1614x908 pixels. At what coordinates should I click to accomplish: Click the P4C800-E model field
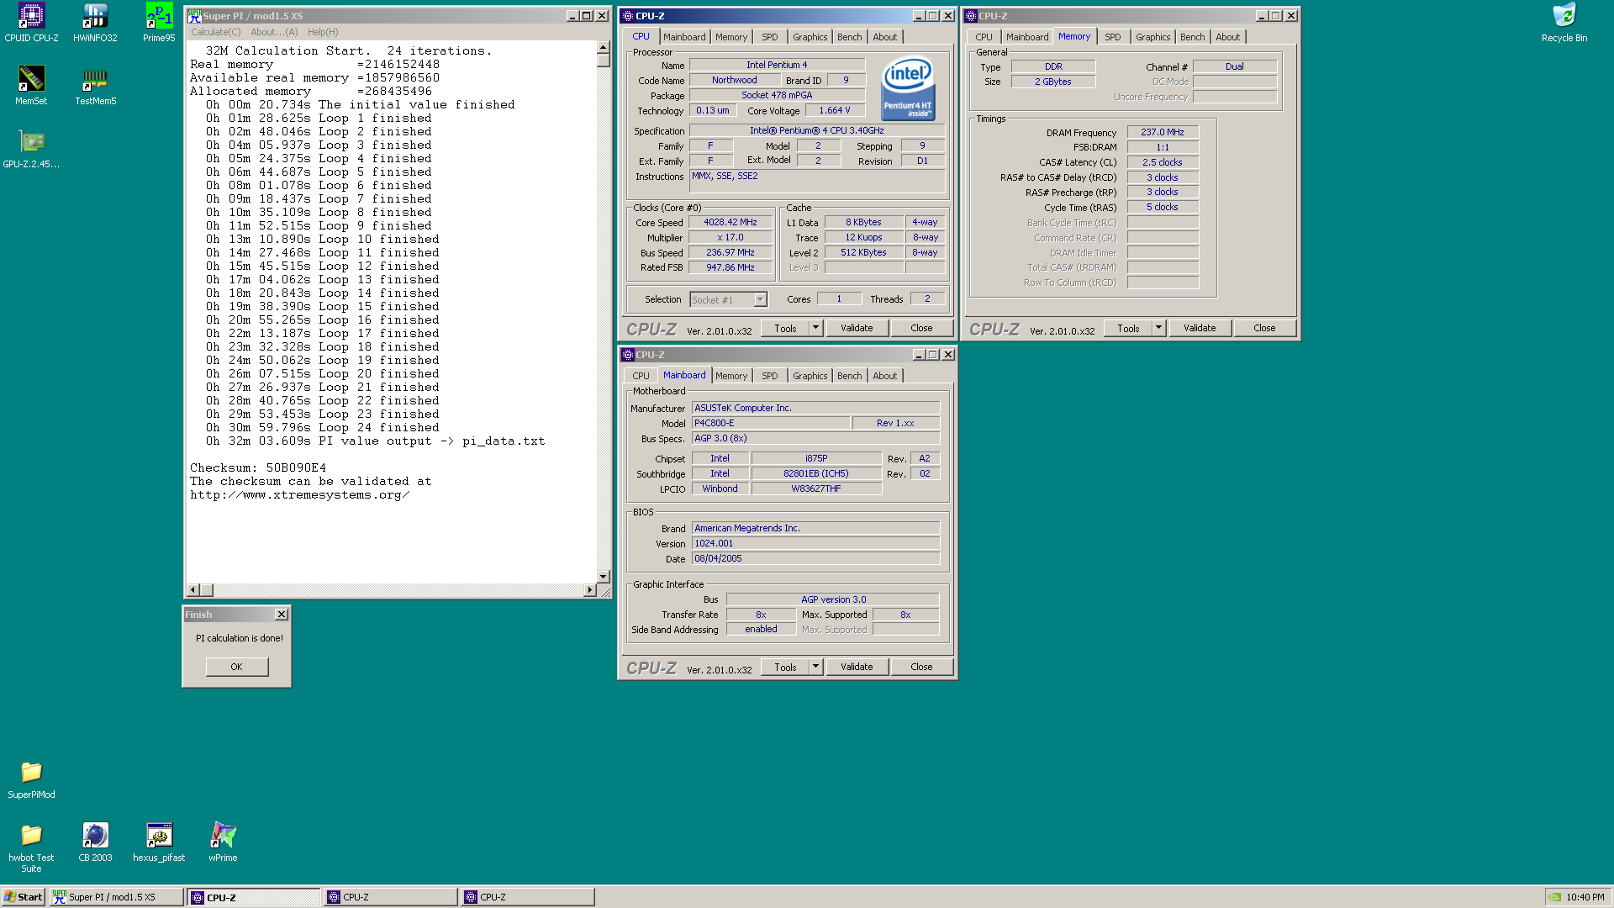point(770,423)
